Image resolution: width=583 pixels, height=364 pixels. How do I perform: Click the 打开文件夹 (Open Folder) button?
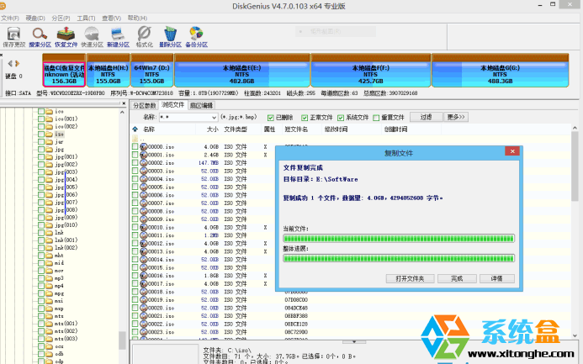[410, 278]
